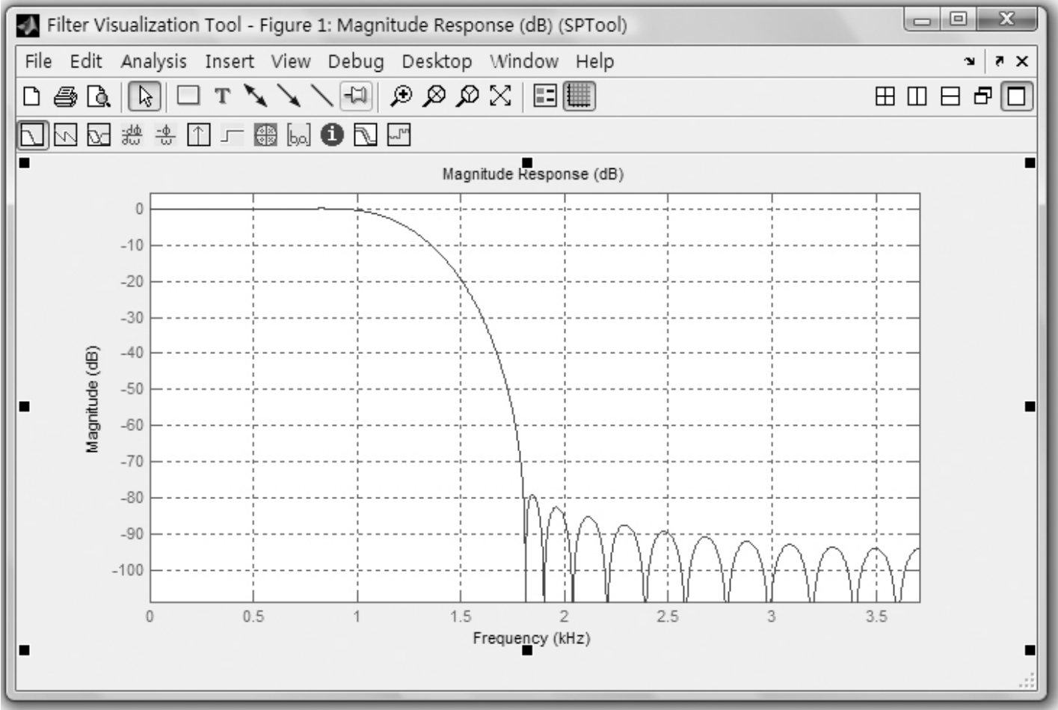Activate the Zoom X-axis tool
This screenshot has height=710, width=1058.
pos(434,96)
